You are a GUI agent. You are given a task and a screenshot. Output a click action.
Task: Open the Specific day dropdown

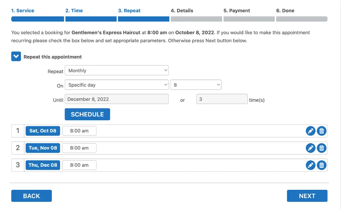pyautogui.click(x=117, y=84)
